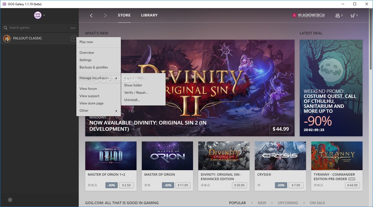Open the Weekend Promo latest deal banner

click(331, 88)
